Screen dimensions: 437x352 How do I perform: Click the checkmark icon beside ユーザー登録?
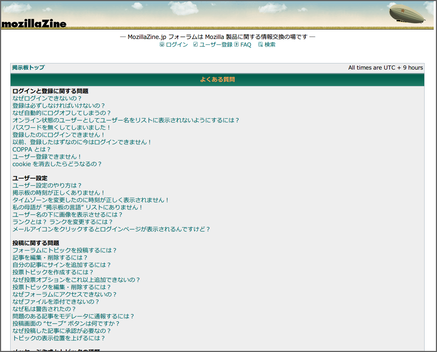coord(196,44)
